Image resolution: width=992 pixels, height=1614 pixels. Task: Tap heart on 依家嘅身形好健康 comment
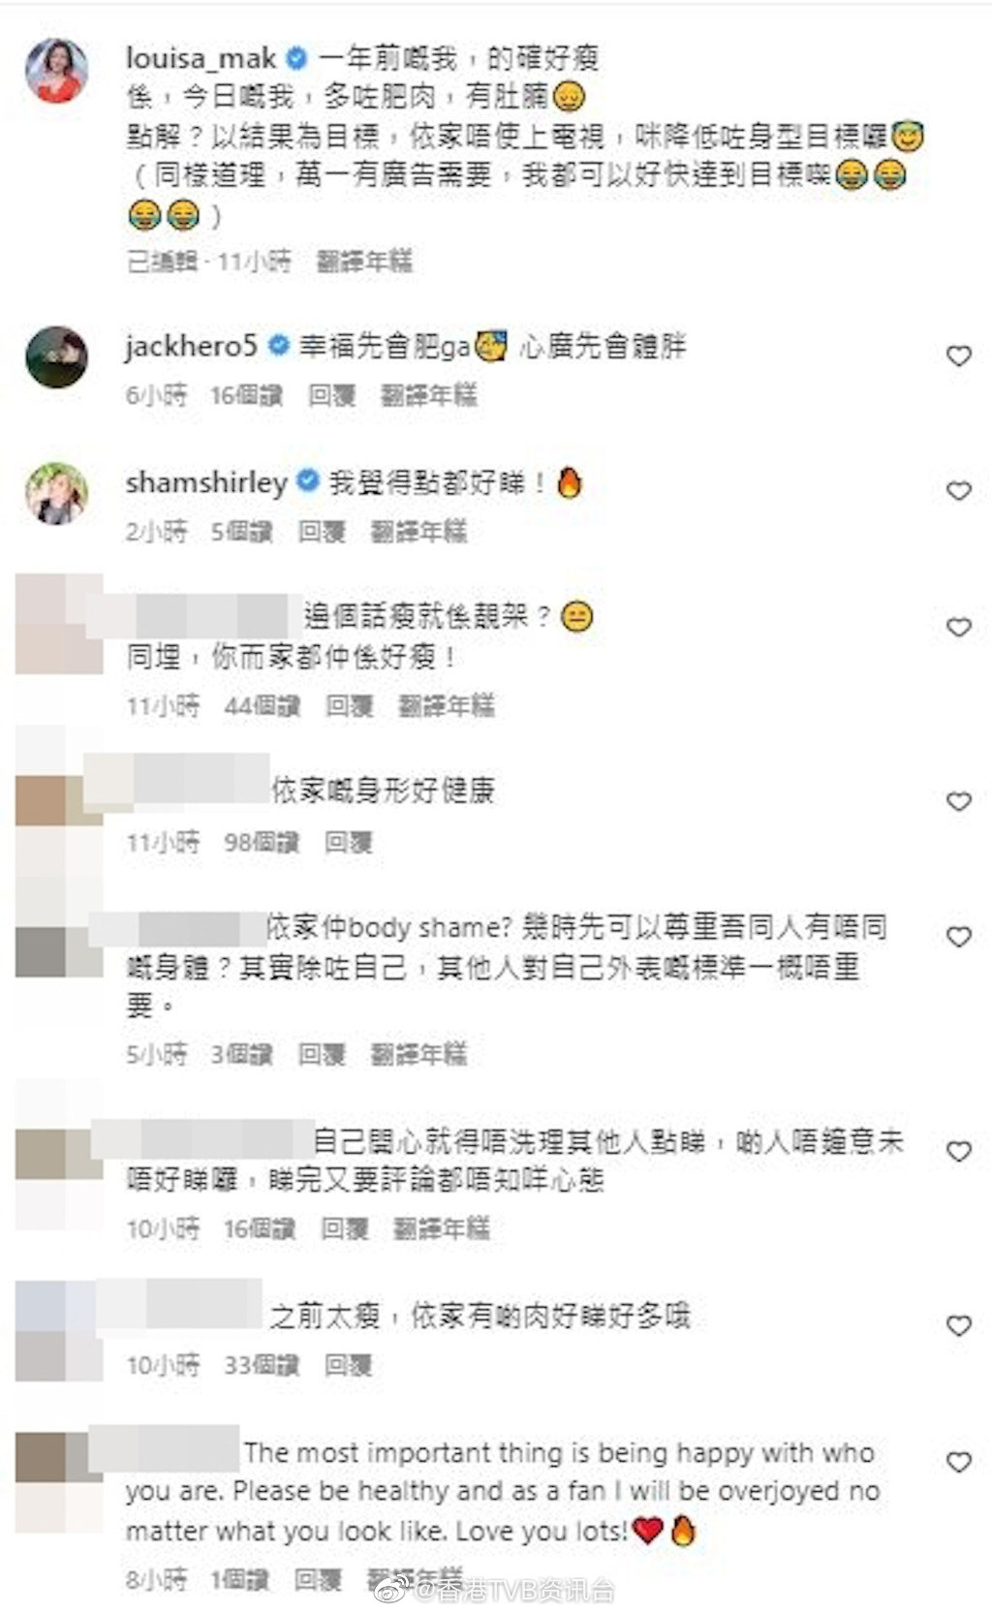click(958, 801)
